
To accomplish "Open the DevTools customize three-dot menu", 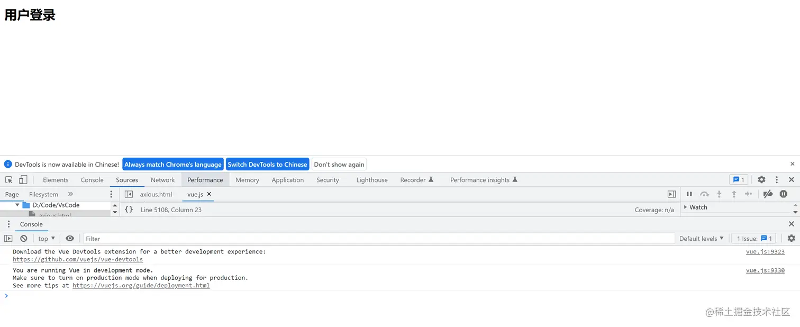I will 777,180.
